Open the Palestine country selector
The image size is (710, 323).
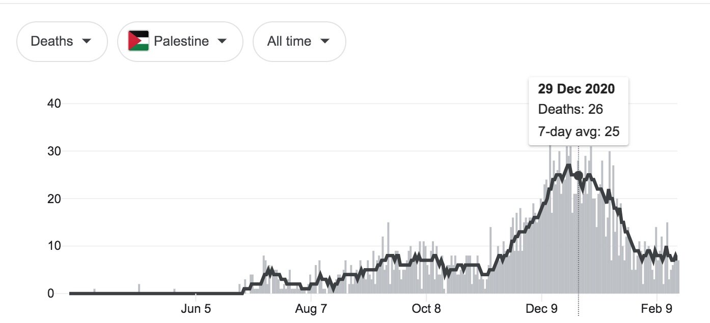180,41
